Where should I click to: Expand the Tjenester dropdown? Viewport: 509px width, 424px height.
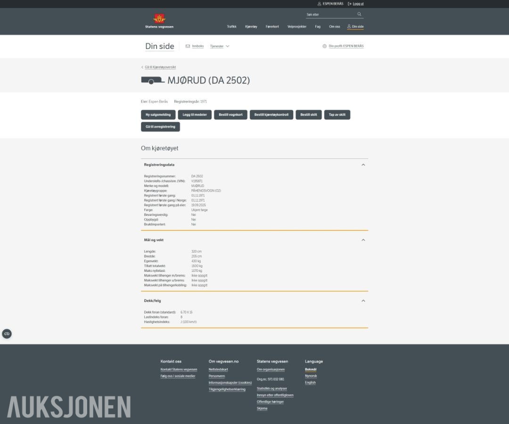point(220,46)
